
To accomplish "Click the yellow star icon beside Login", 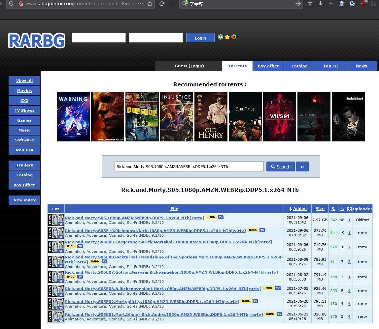I will (227, 37).
